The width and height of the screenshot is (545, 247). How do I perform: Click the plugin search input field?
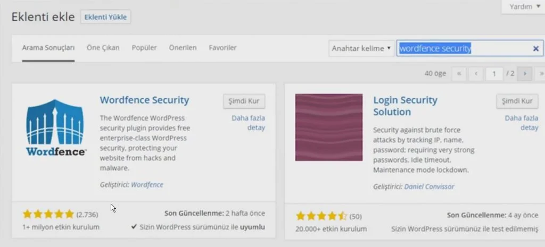point(463,48)
